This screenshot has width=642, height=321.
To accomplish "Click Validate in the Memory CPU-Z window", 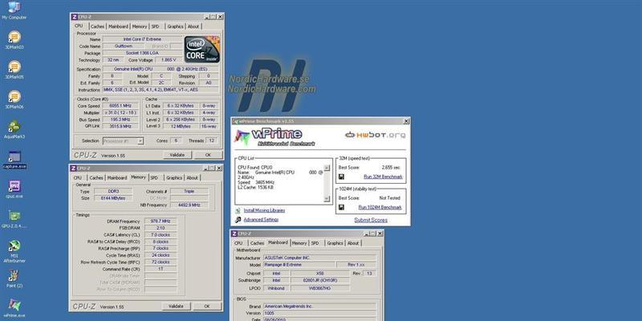I will tap(176, 307).
